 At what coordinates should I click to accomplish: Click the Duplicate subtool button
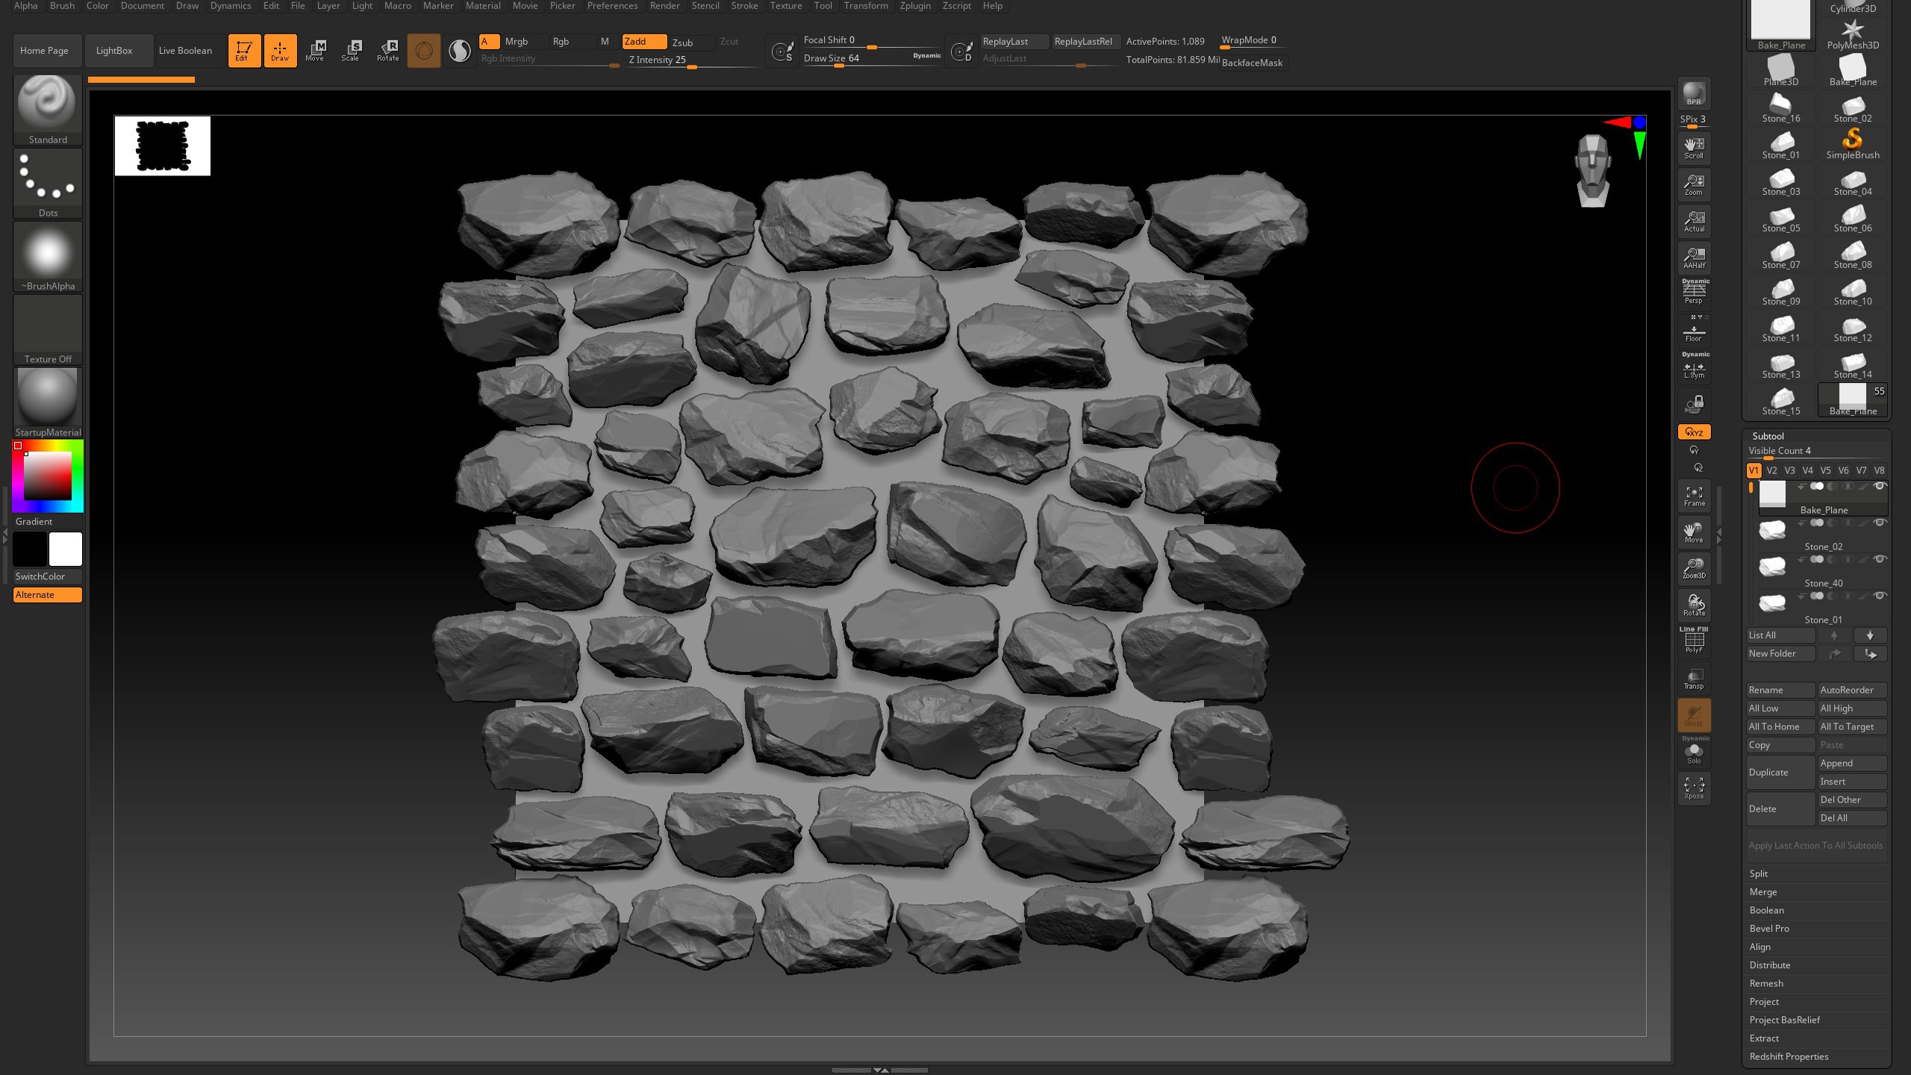1780,773
